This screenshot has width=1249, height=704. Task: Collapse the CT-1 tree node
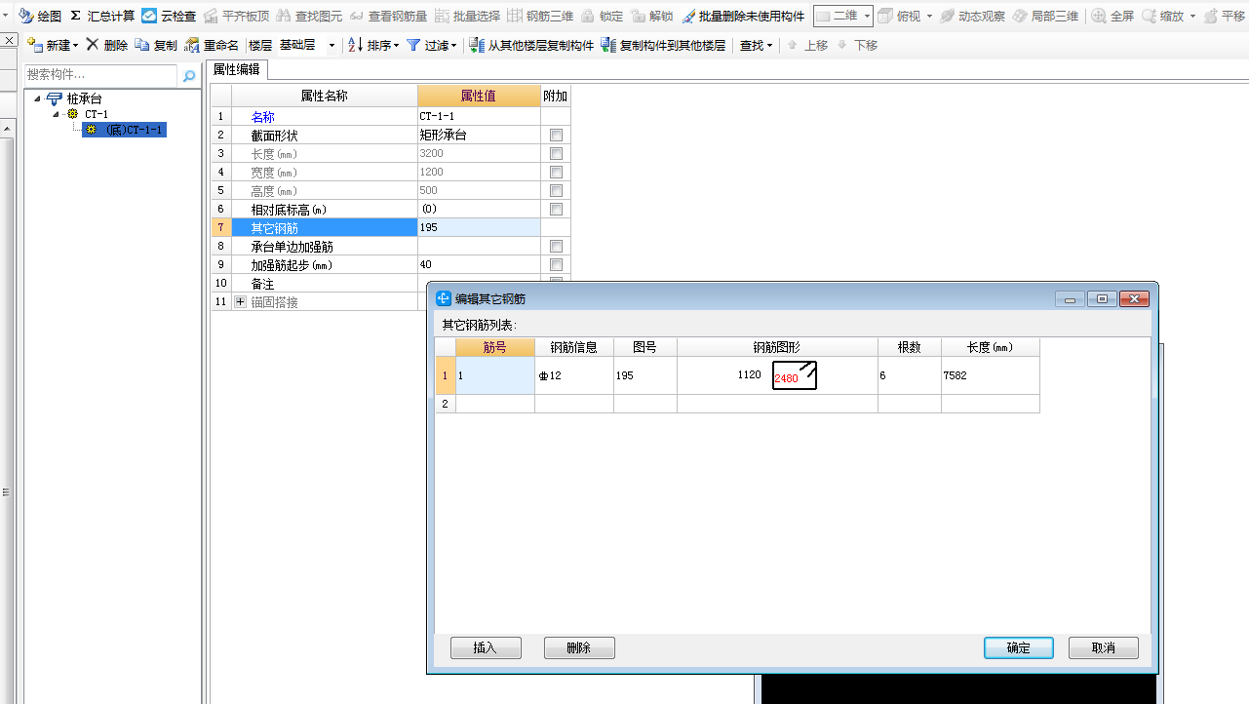pyautogui.click(x=57, y=114)
